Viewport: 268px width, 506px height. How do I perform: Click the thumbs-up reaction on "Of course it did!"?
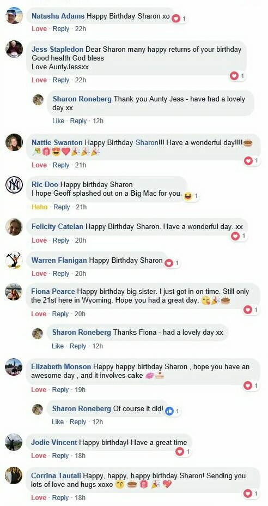point(173,411)
